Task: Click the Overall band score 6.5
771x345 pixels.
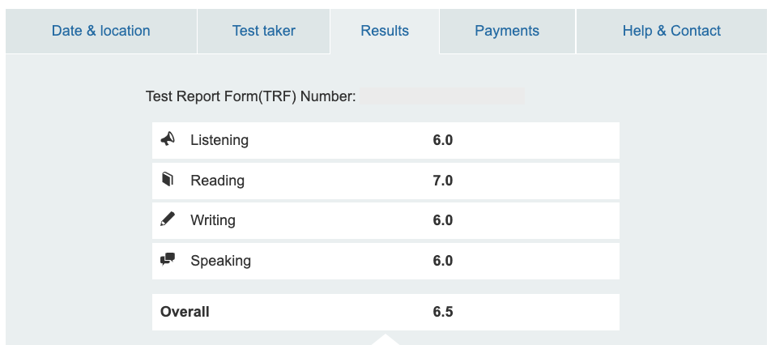Action: coord(442,312)
